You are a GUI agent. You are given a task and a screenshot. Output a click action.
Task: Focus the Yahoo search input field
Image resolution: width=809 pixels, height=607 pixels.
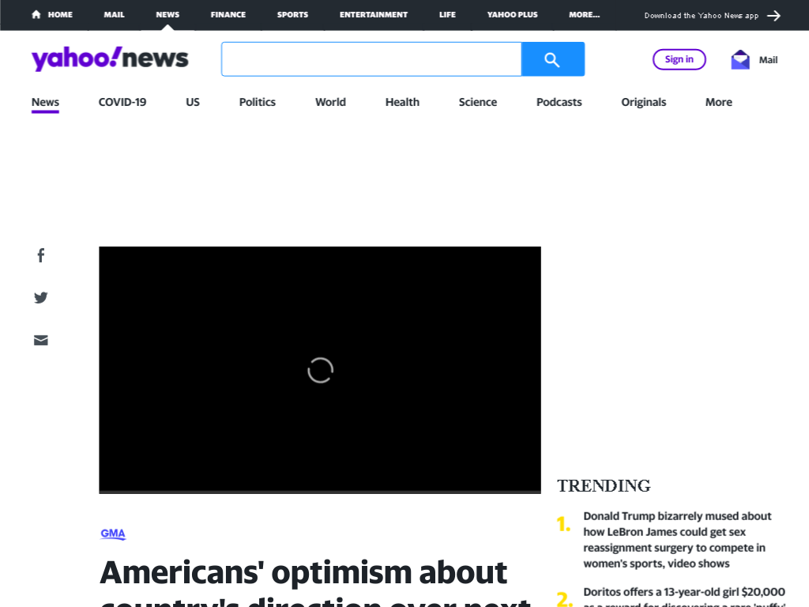[371, 59]
